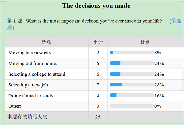Click 'Selecting a college to attend.' option

[37, 74]
